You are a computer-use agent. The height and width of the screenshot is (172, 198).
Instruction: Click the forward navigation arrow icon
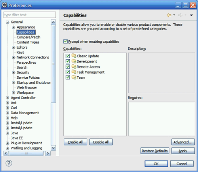point(180,15)
